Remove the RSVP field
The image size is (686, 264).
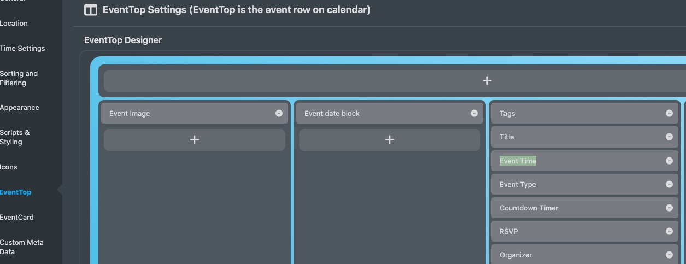669,231
